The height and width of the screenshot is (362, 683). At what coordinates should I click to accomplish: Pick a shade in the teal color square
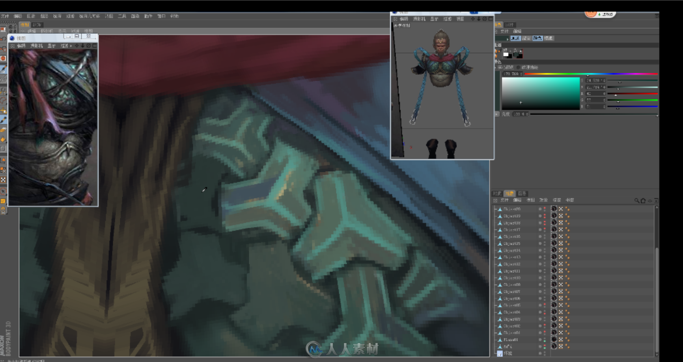tap(541, 93)
